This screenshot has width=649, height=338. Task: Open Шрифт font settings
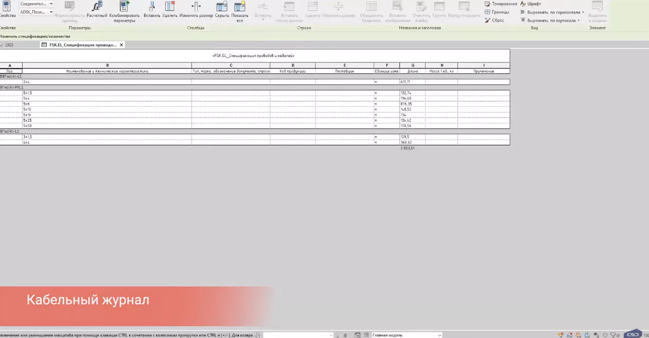point(531,4)
